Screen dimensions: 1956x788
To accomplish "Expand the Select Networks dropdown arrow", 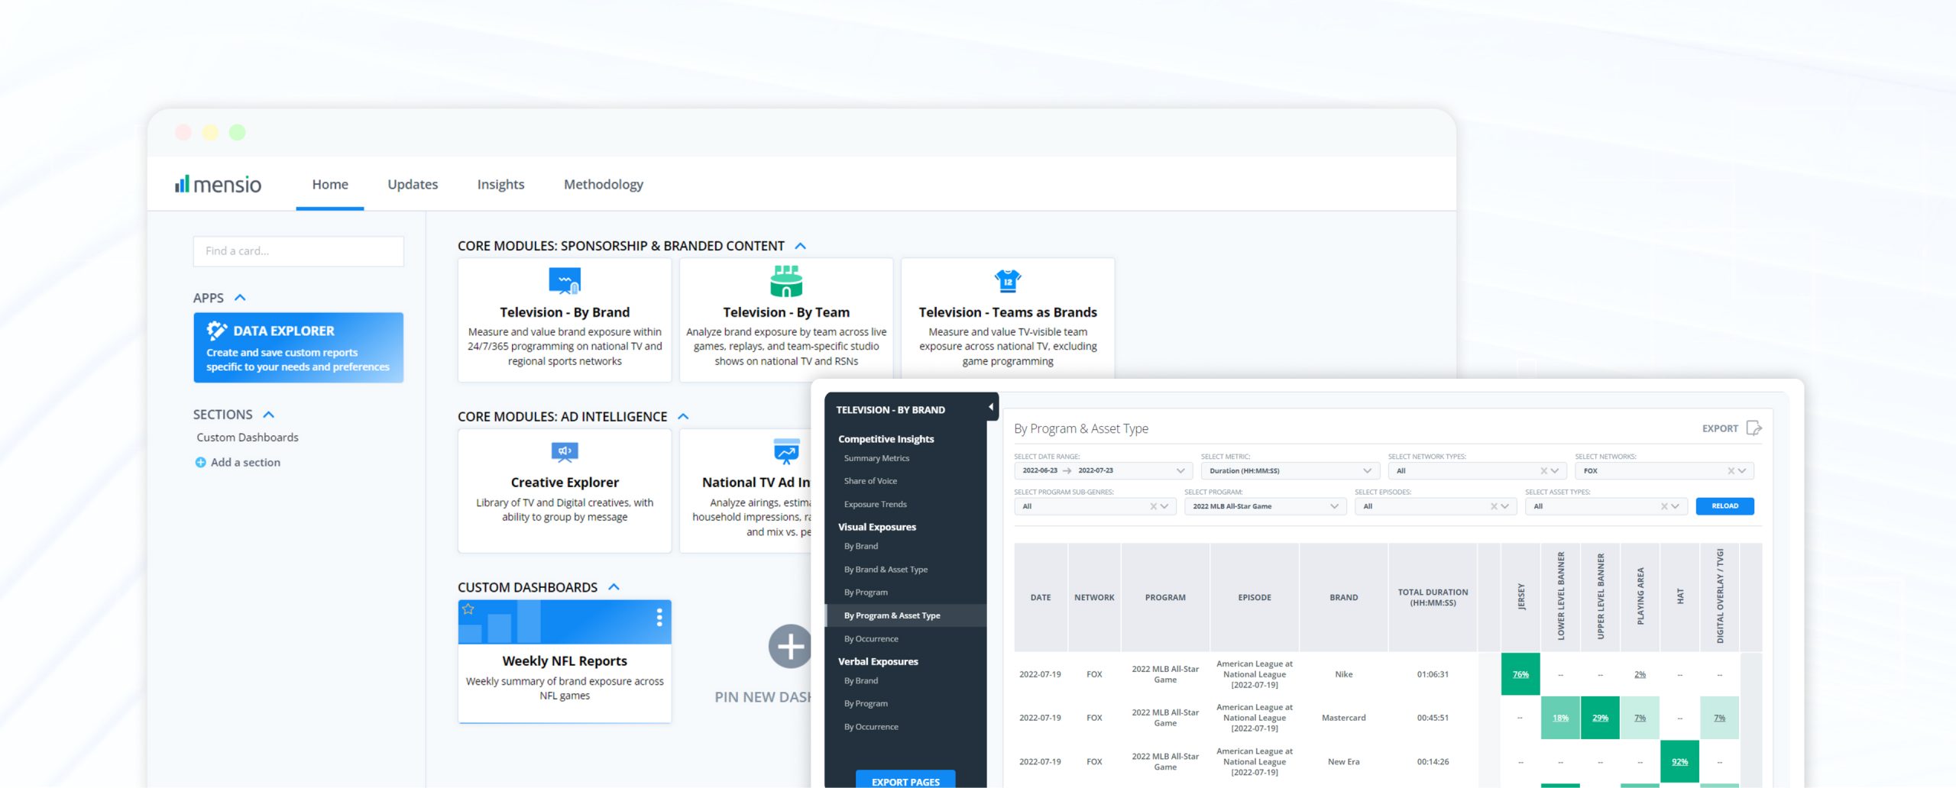I will tap(1743, 471).
